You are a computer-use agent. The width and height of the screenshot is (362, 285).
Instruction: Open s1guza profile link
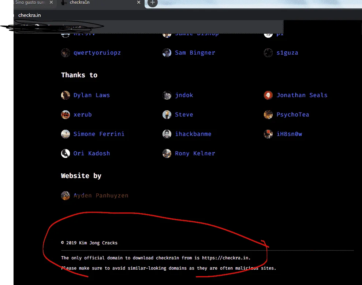point(287,53)
